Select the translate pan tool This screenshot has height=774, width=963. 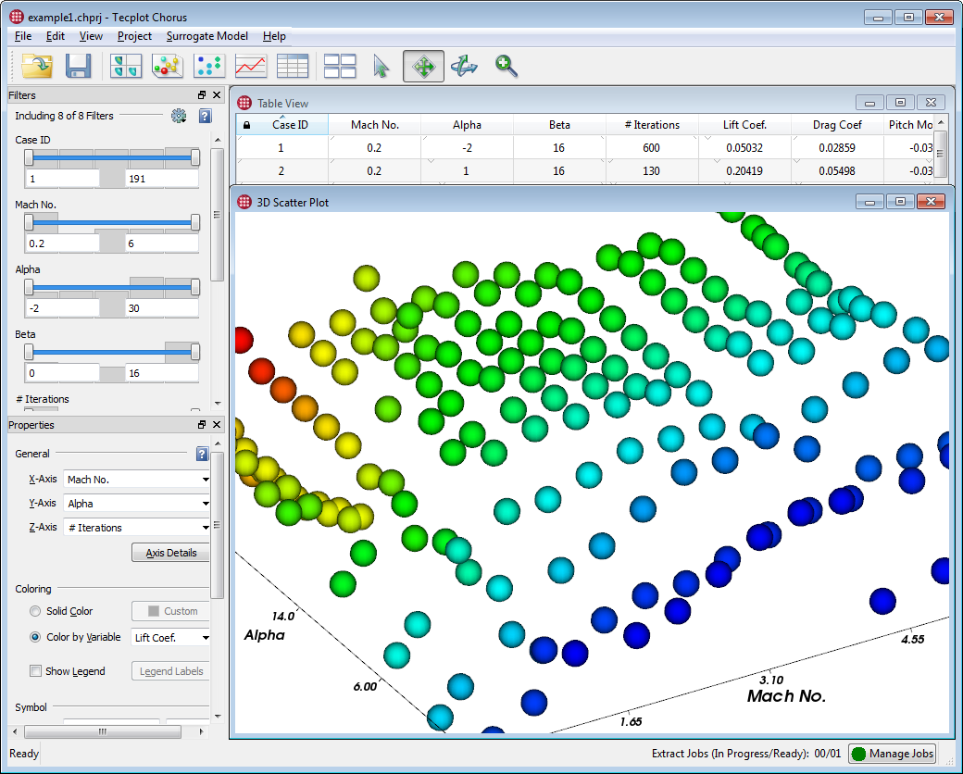[424, 66]
